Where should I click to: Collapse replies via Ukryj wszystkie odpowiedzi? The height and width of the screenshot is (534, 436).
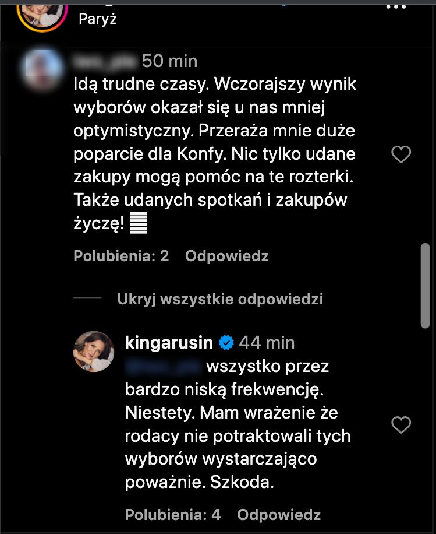click(219, 299)
